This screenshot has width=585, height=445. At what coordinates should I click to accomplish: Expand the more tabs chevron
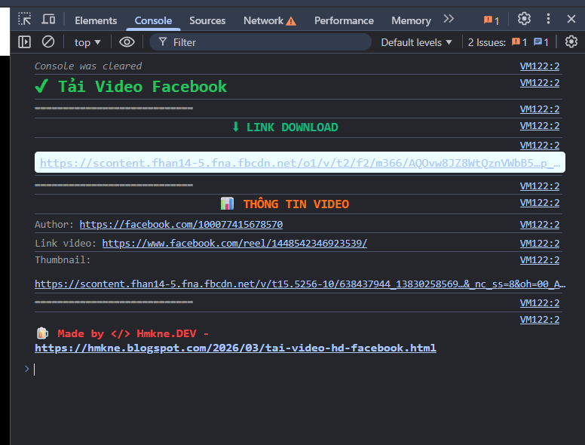point(449,19)
